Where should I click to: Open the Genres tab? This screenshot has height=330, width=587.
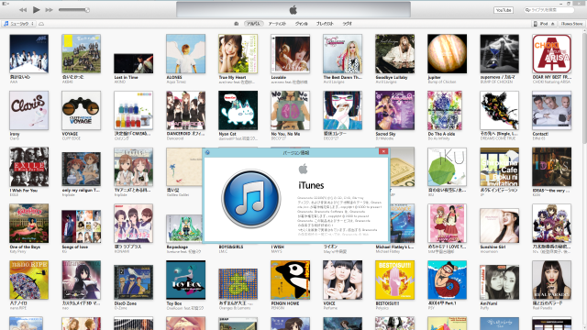click(301, 24)
